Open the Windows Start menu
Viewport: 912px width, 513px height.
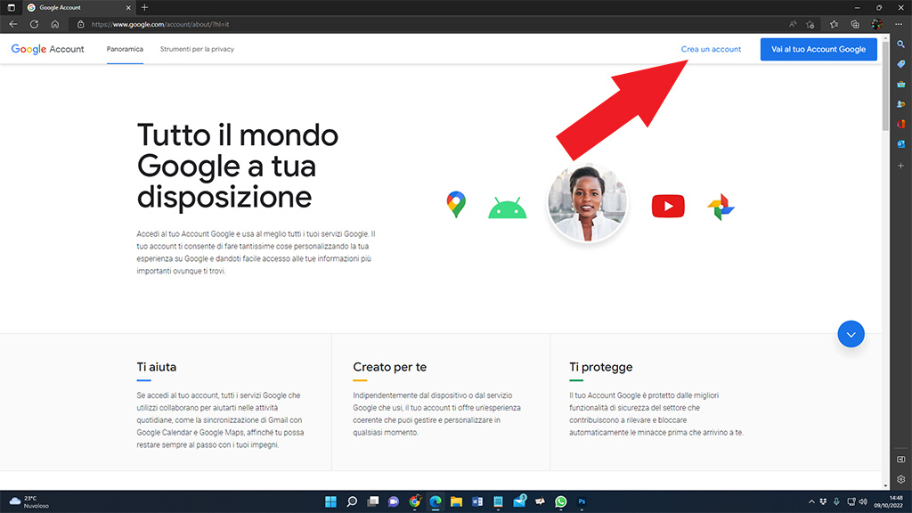(330, 501)
